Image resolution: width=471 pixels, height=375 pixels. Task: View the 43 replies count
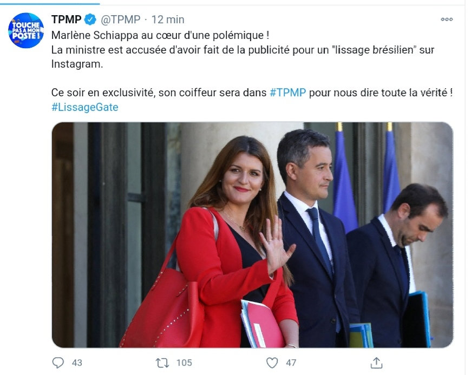pos(77,363)
